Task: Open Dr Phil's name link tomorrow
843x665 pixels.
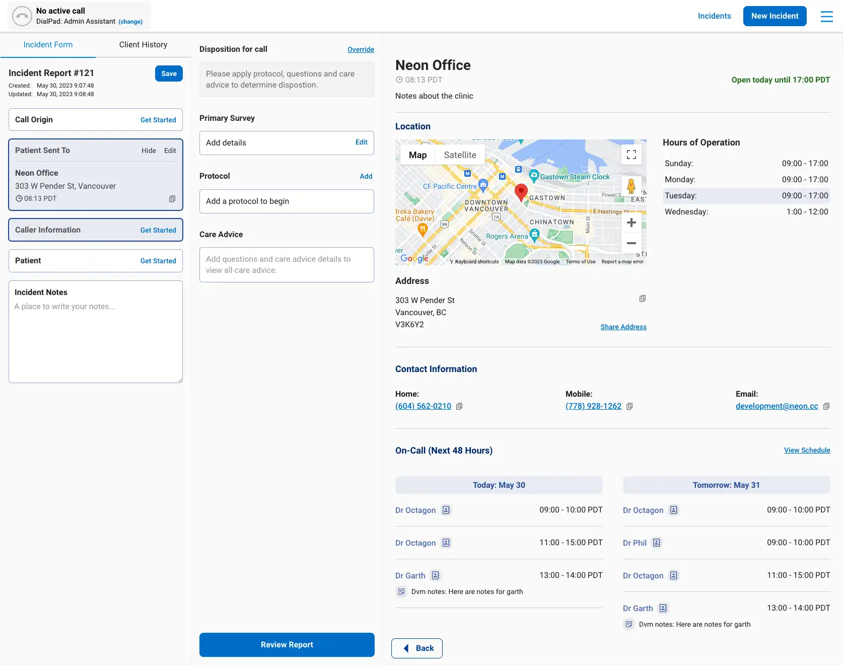Action: tap(635, 543)
